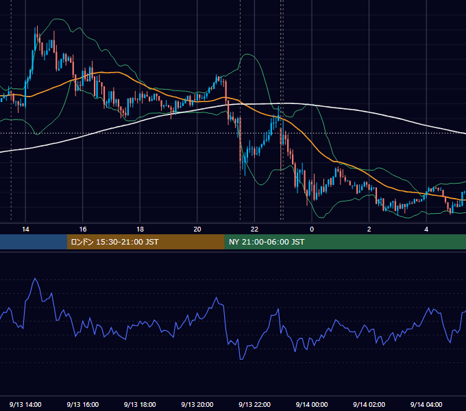Click the 9/13 20:00 time label
The width and height of the screenshot is (466, 411).
click(x=197, y=404)
